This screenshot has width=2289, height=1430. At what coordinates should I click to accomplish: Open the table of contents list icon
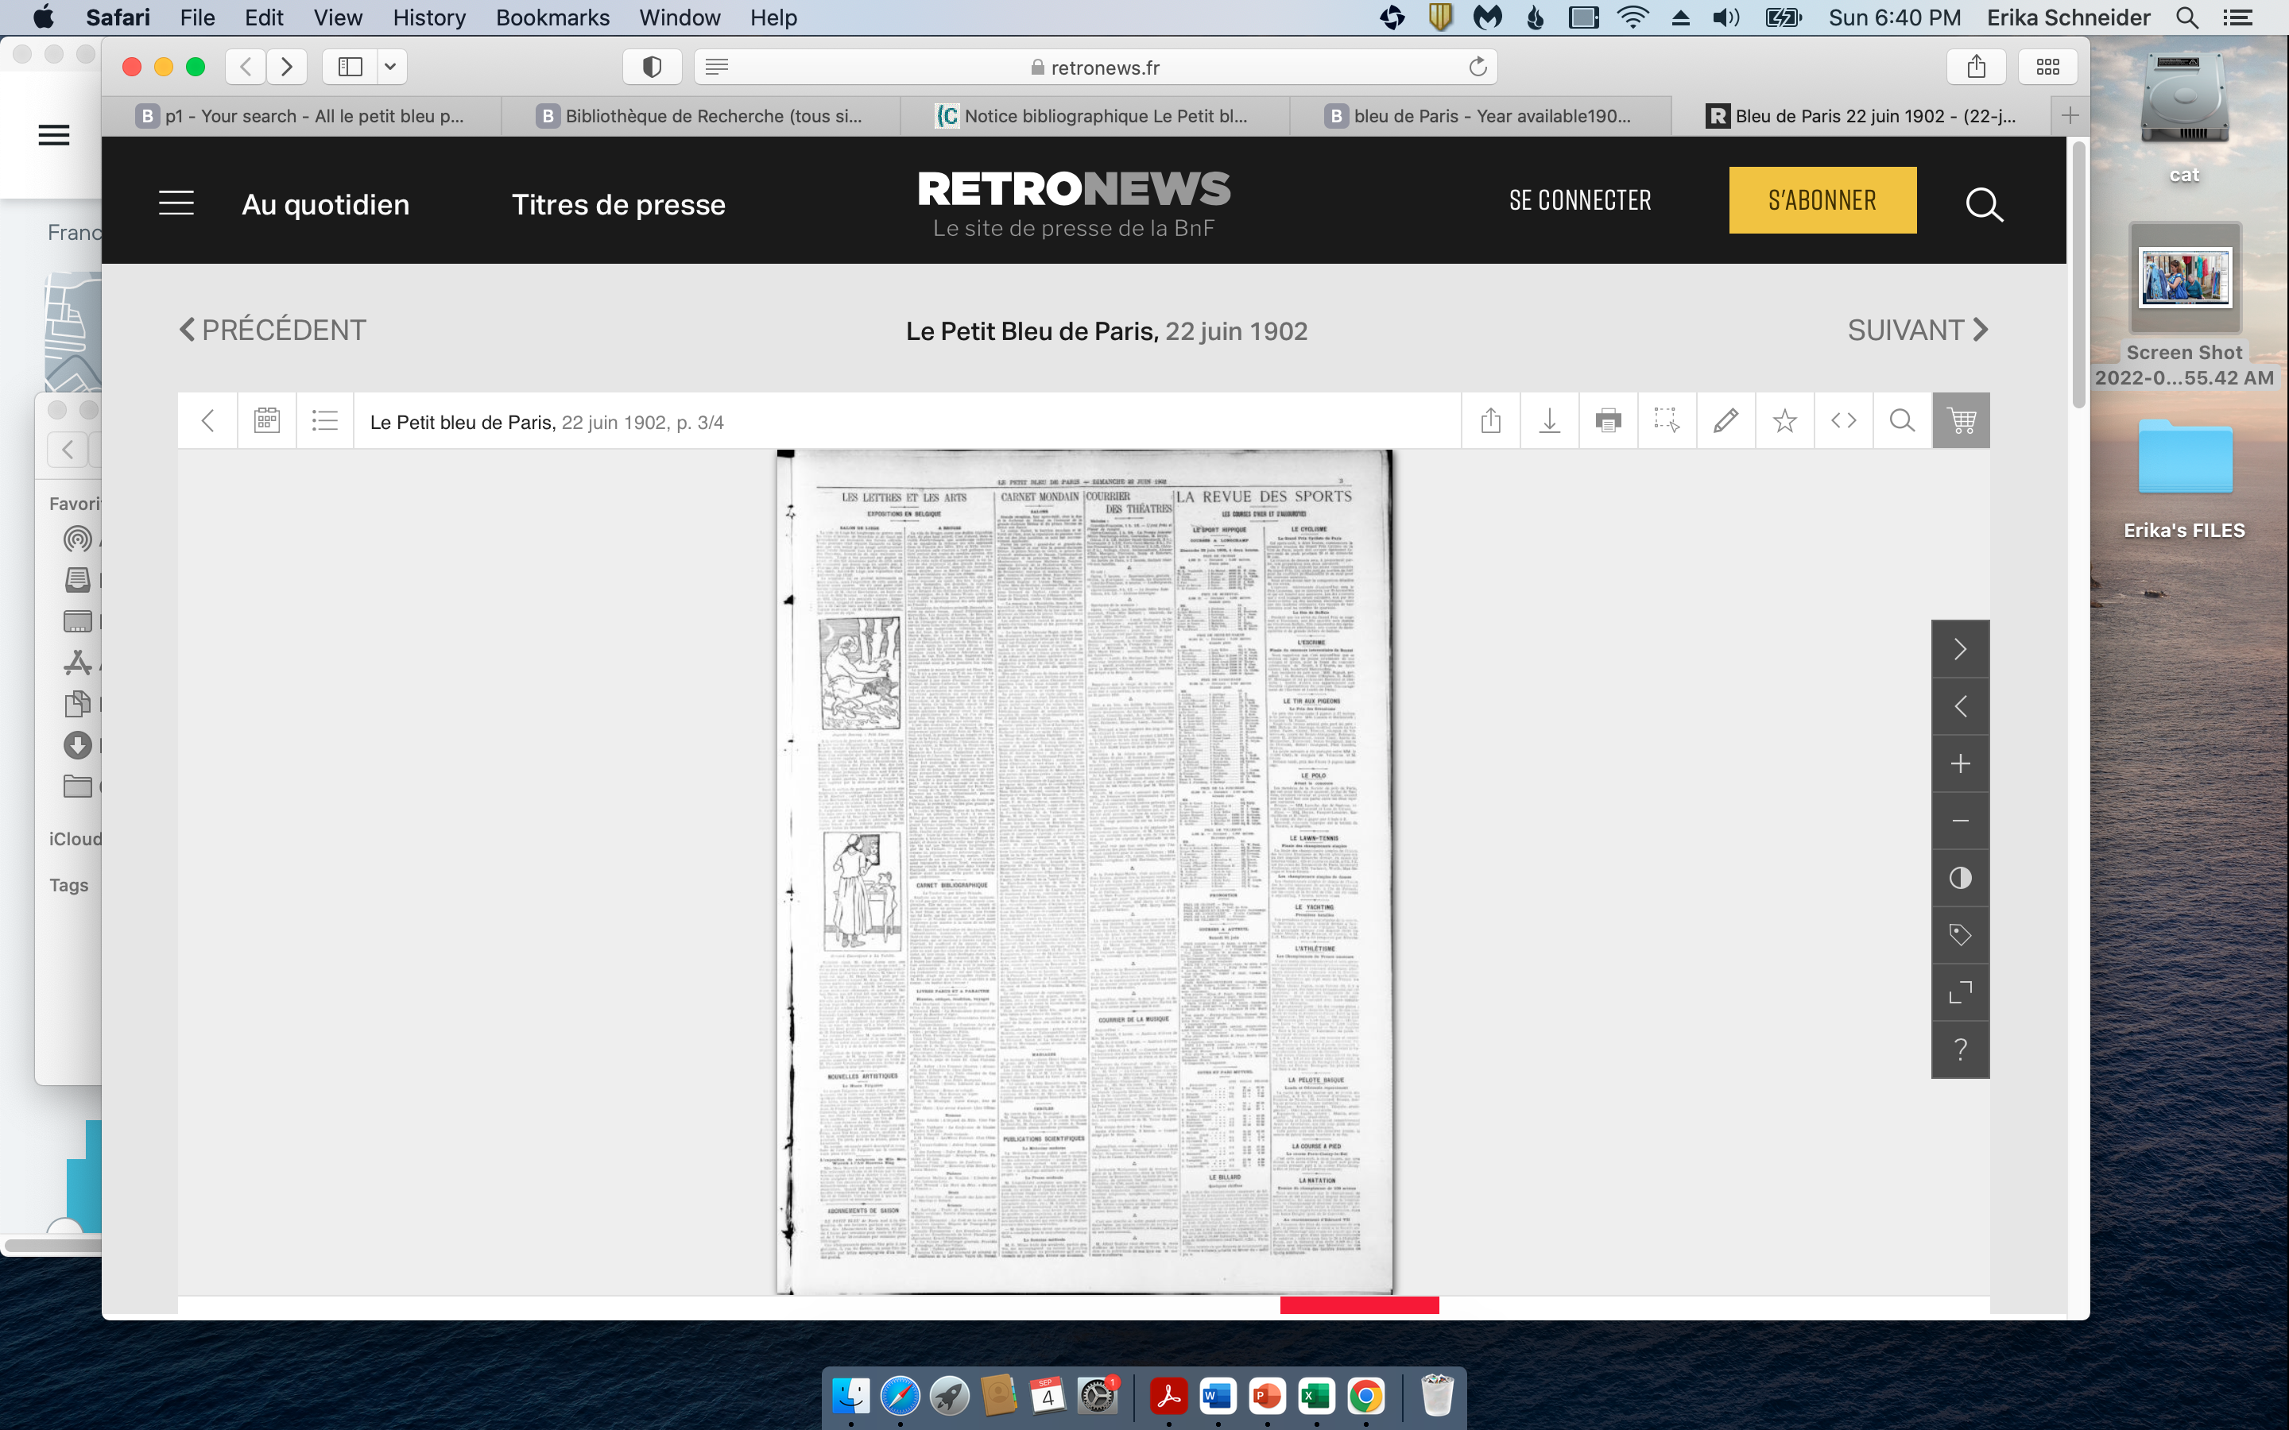pos(324,421)
